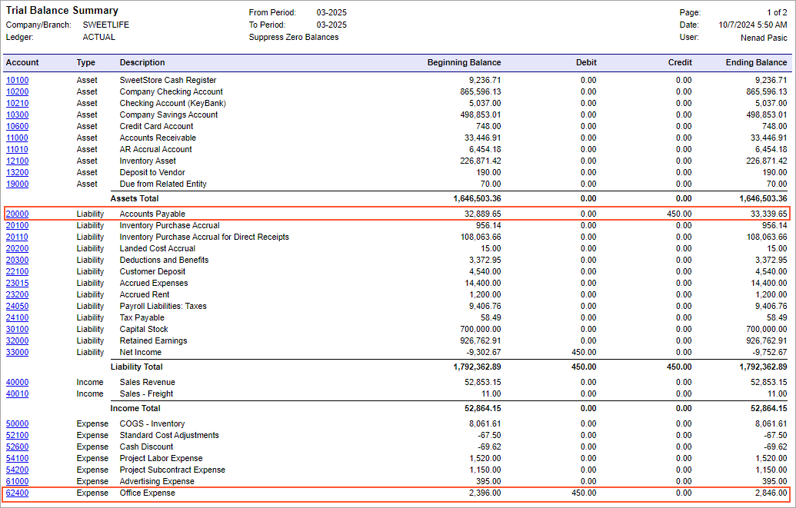Viewport: 796px width, 508px height.
Task: Click account 33000 Net Income link
Action: click(17, 352)
